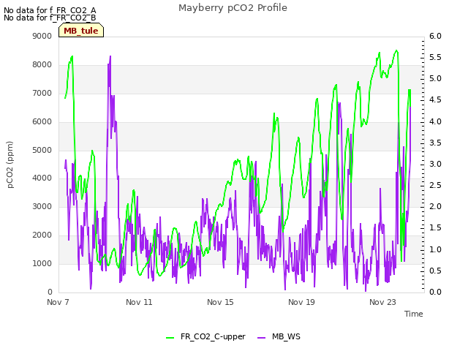This screenshot has width=468, height=351.
Task: Click the 2000 left axis value
Action: coord(42,235)
